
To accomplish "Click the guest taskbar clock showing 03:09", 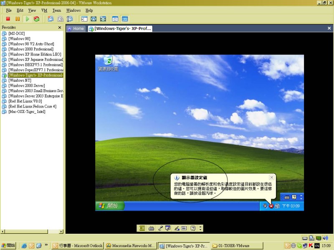I will tap(291, 206).
